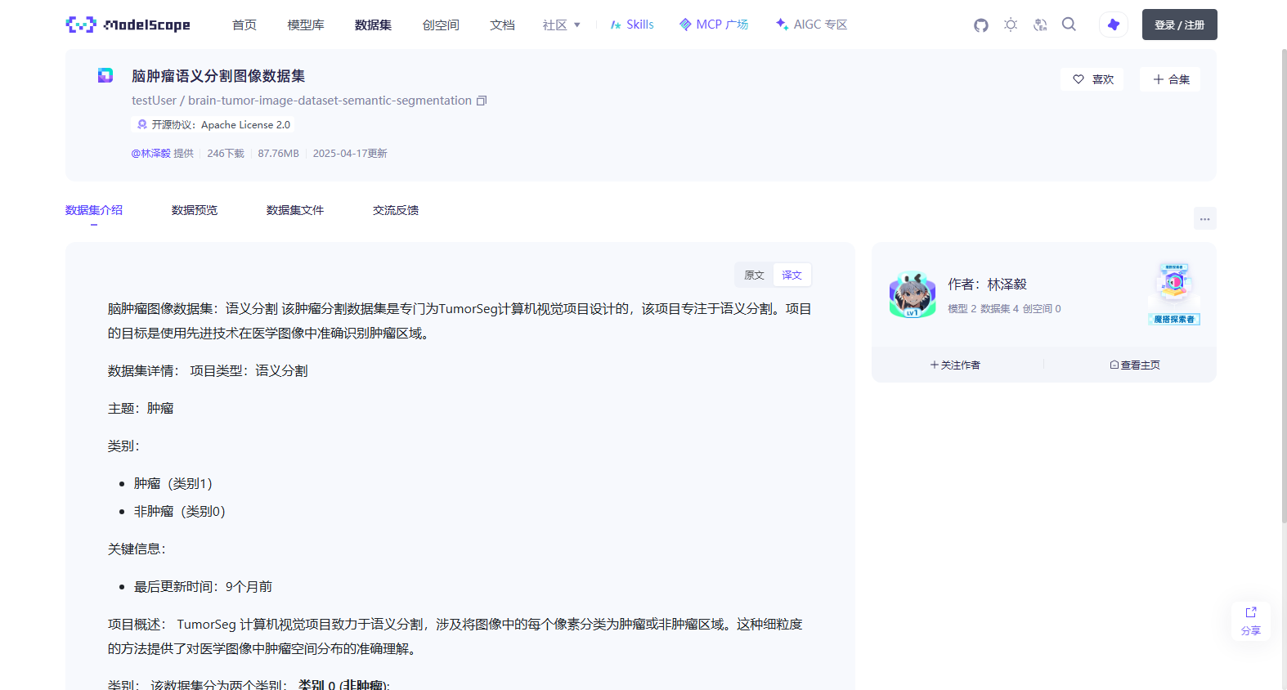Click the brain-tumor-image-dataset-semantic-segmentation path
Screen dimensions: 1287x690
pos(330,101)
